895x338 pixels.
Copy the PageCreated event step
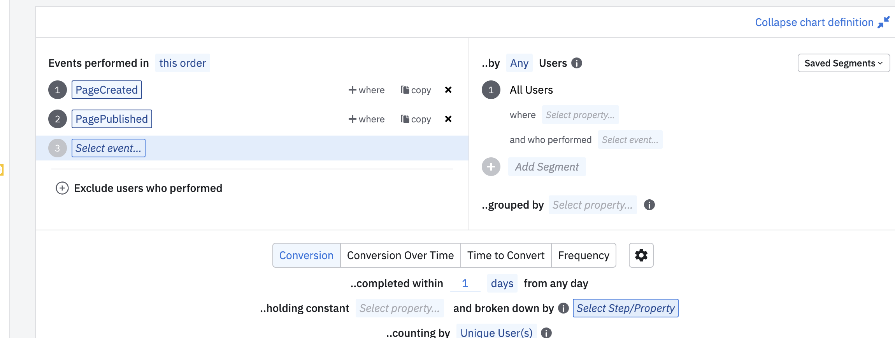[416, 90]
